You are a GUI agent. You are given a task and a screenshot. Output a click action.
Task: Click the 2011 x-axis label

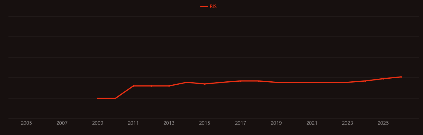[133, 123]
